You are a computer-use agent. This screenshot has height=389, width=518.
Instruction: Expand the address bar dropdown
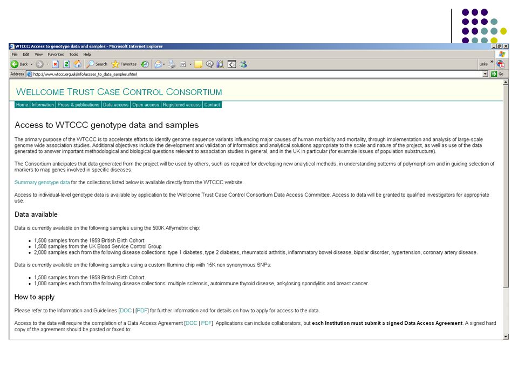coord(485,74)
